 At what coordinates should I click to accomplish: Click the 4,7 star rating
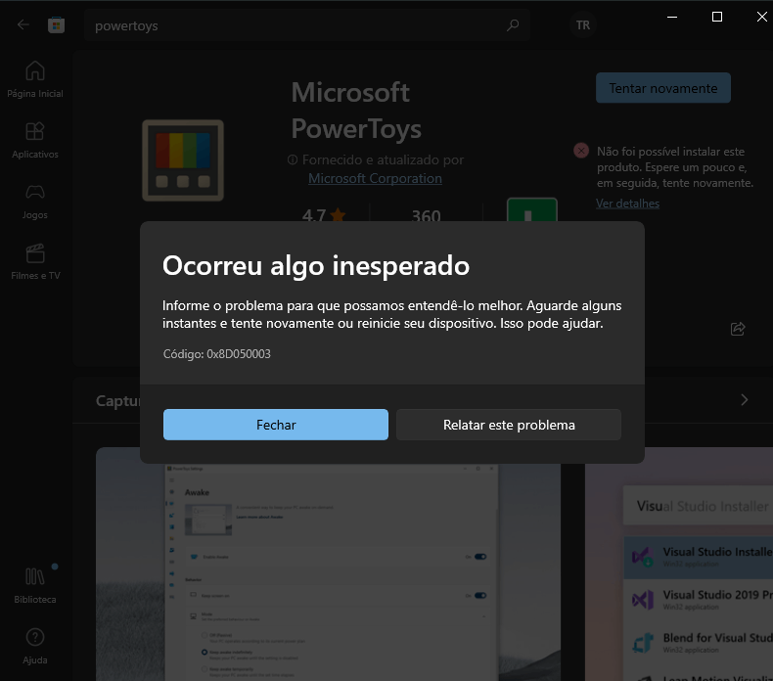point(324,215)
